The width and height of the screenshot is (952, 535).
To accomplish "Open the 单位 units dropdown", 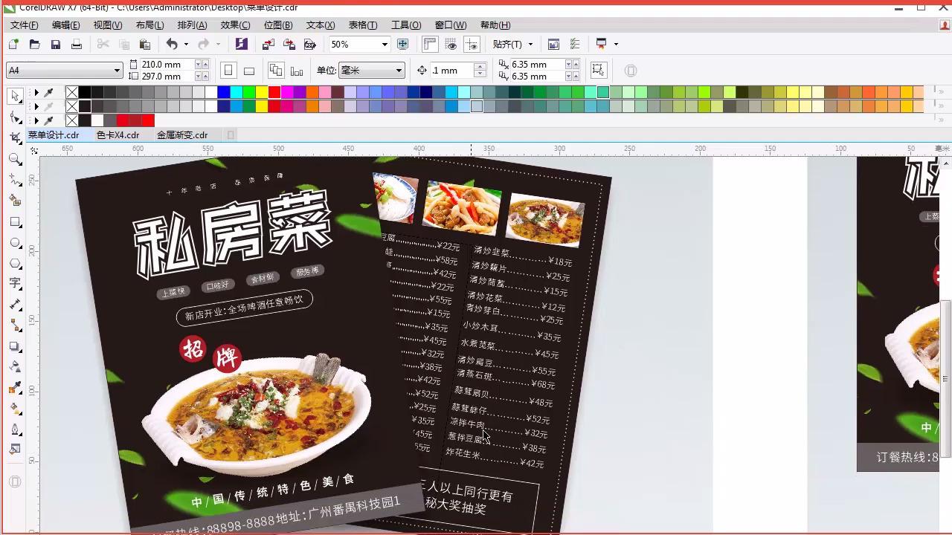I will (x=399, y=71).
